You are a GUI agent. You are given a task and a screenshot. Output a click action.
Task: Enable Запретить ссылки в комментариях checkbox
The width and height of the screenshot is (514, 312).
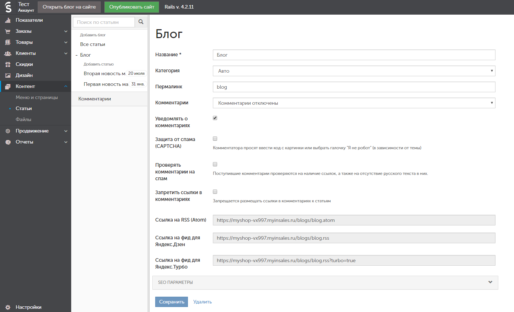(215, 192)
